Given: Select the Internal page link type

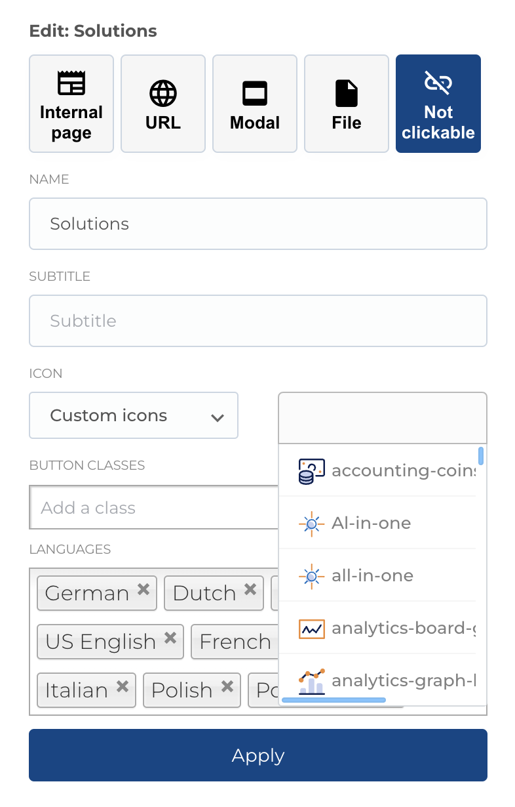Looking at the screenshot, I should click(71, 103).
